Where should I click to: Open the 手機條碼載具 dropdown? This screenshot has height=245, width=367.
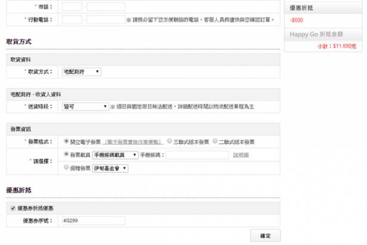(x=115, y=155)
